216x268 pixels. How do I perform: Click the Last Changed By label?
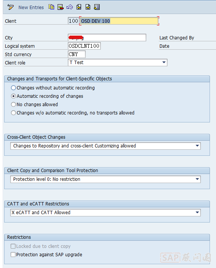(177, 38)
